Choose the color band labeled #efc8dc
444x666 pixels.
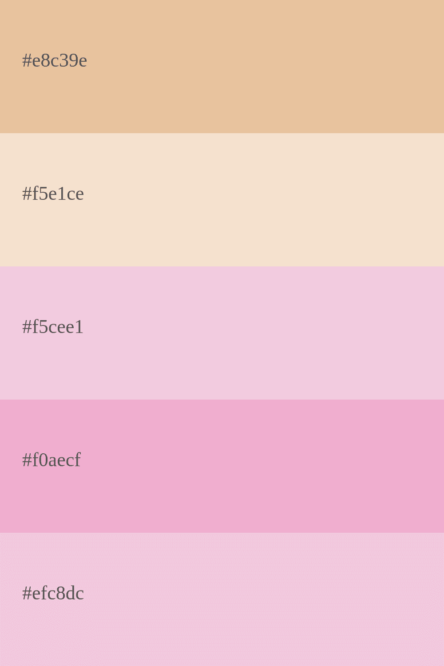click(266, 622)
